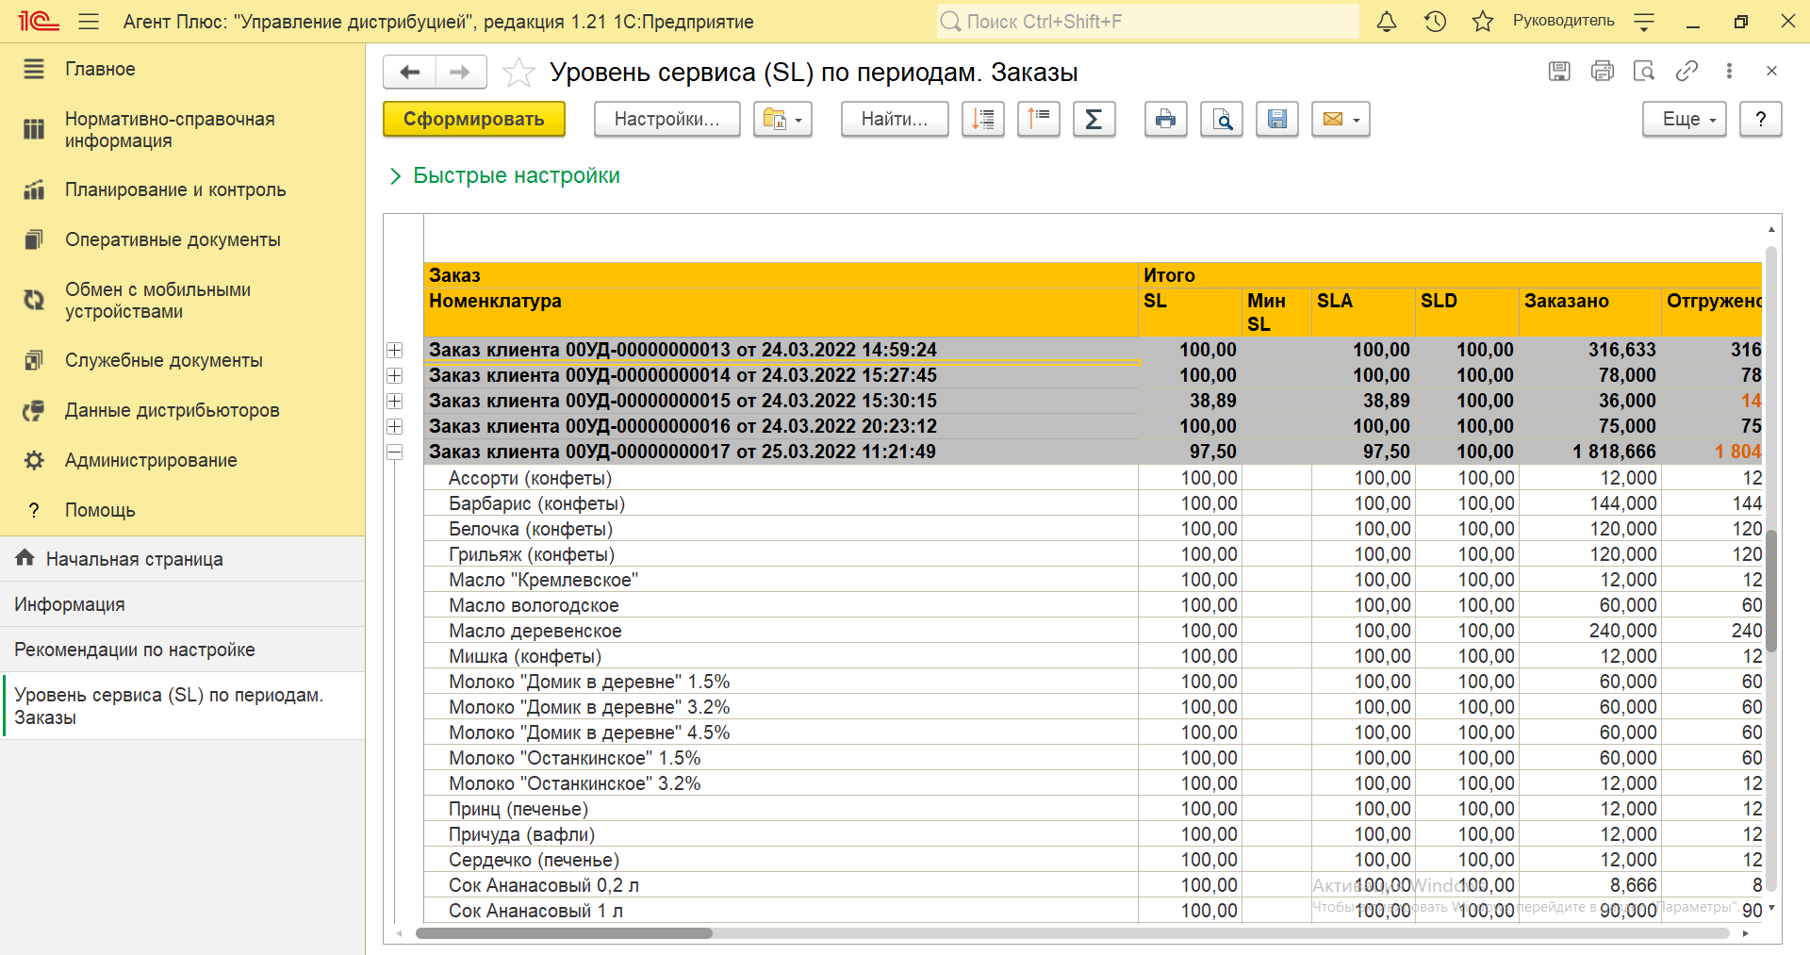Expand order 00УД-0000000016 row
Viewport: 1810px width, 955px height.
pyautogui.click(x=395, y=426)
